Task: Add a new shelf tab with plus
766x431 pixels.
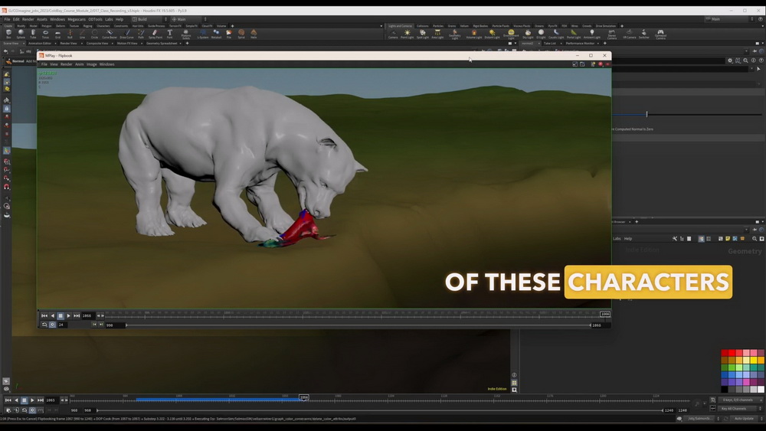Action: (232, 26)
